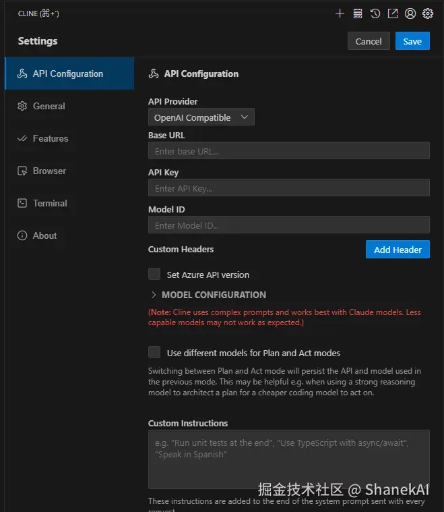Click the Browser icon in sidebar
444x512 pixels.
(22, 171)
